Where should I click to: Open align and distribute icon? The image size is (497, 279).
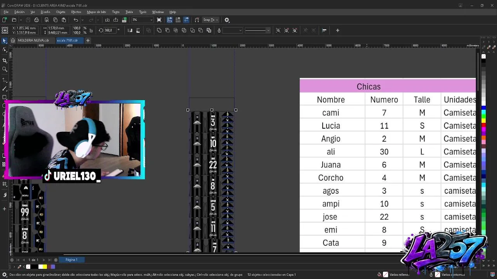324,30
